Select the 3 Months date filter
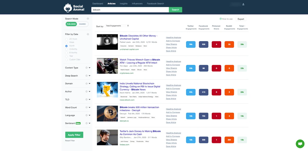 [66, 49]
